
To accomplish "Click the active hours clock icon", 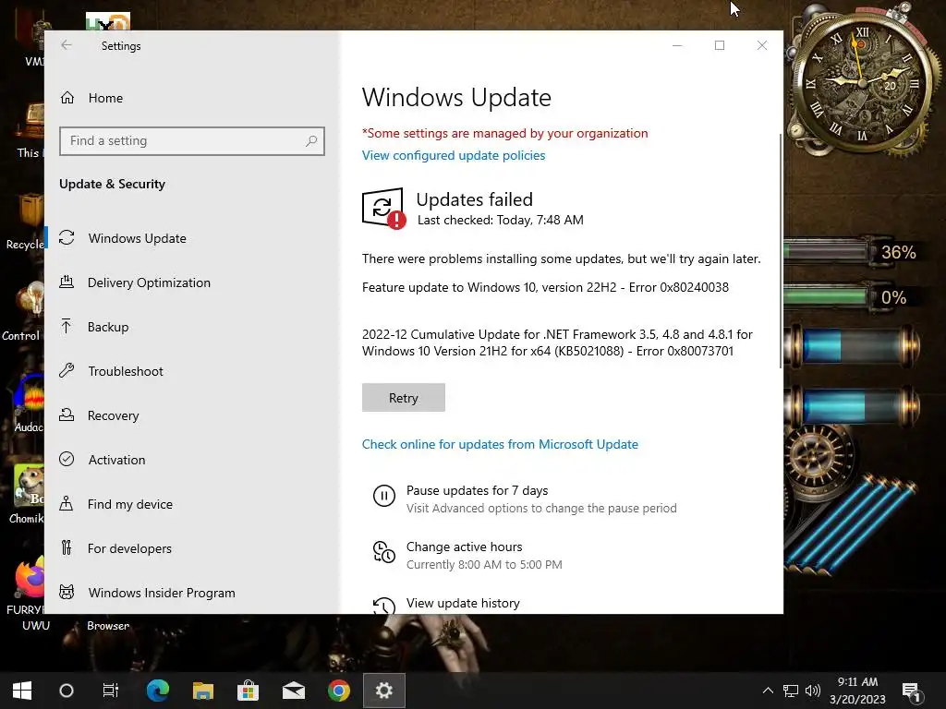I will tap(383, 552).
